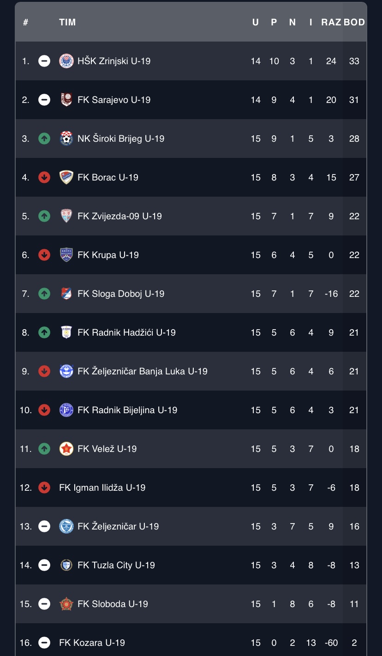Click the FK Sarajevo U-19 club crest
The image size is (382, 656).
(66, 100)
